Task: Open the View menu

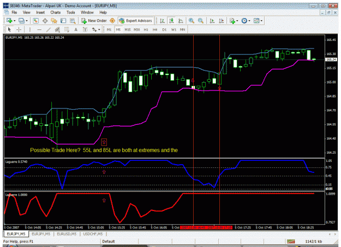Action: [x=27, y=13]
